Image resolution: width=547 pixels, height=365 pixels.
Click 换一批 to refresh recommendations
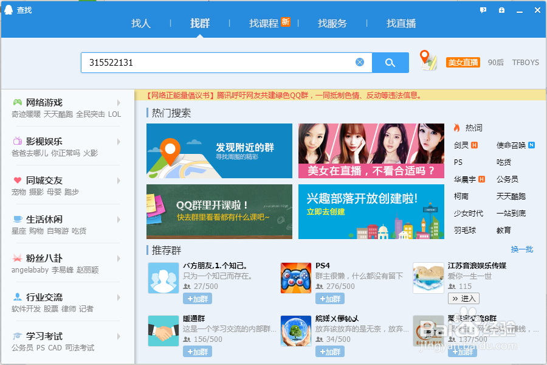pos(522,249)
